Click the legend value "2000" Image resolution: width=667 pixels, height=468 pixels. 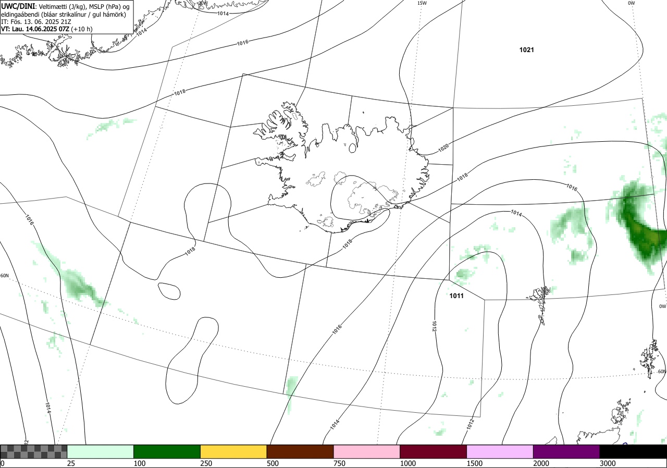[x=541, y=463]
